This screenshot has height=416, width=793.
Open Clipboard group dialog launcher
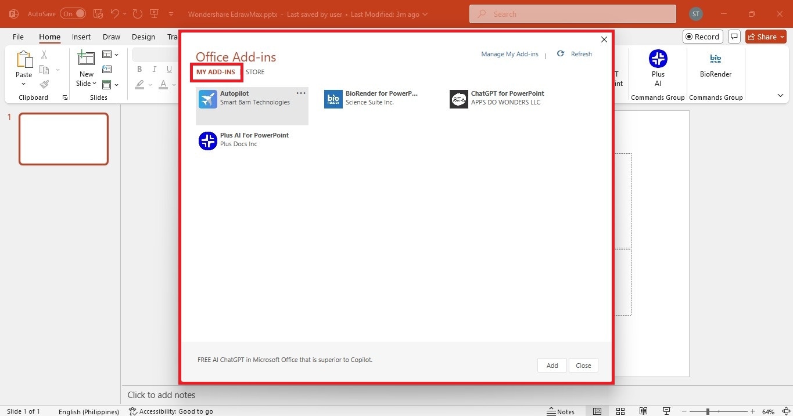[x=65, y=97]
